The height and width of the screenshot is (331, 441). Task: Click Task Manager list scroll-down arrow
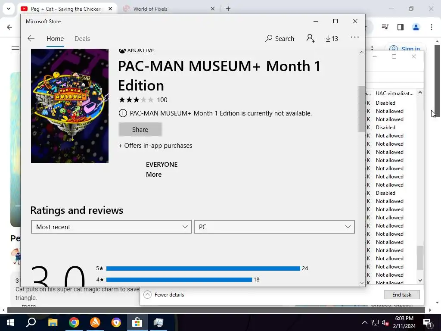pos(420,280)
